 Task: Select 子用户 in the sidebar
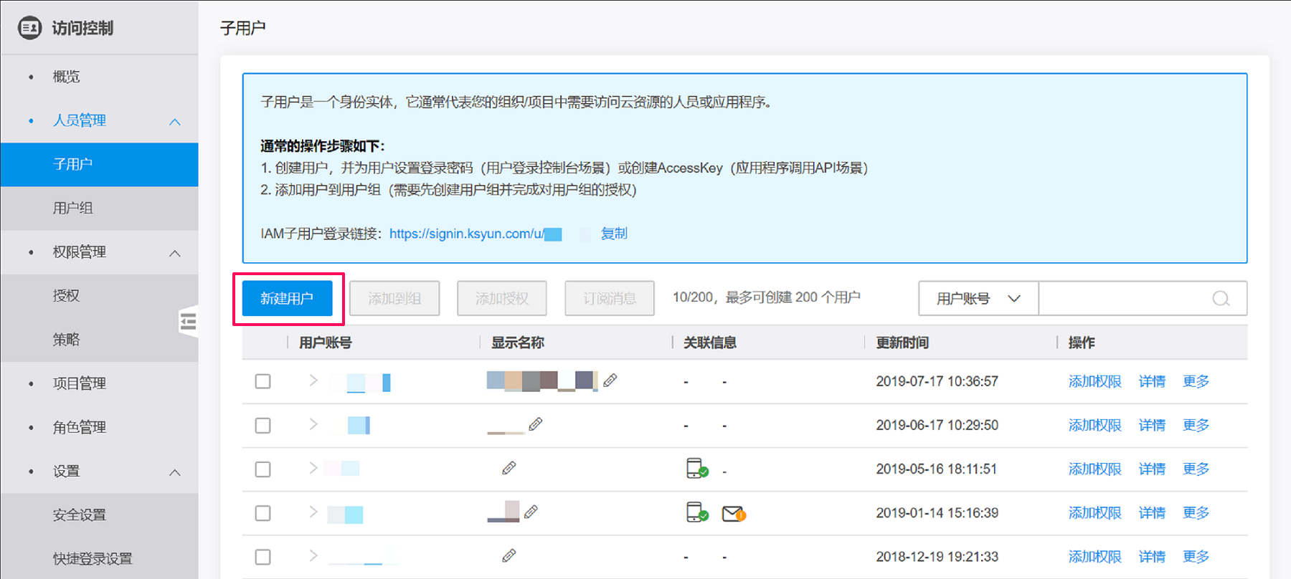(x=99, y=165)
